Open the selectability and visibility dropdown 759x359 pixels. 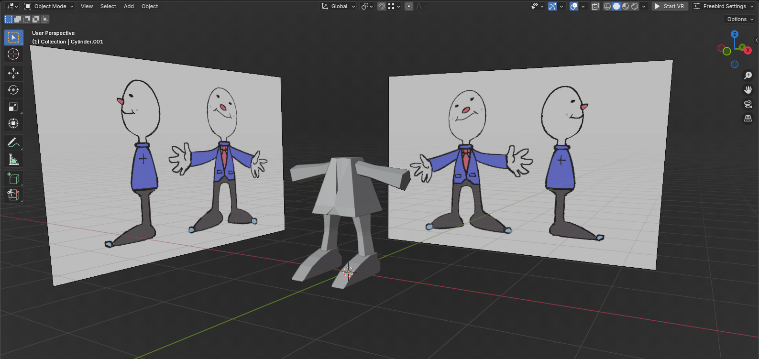tap(538, 6)
